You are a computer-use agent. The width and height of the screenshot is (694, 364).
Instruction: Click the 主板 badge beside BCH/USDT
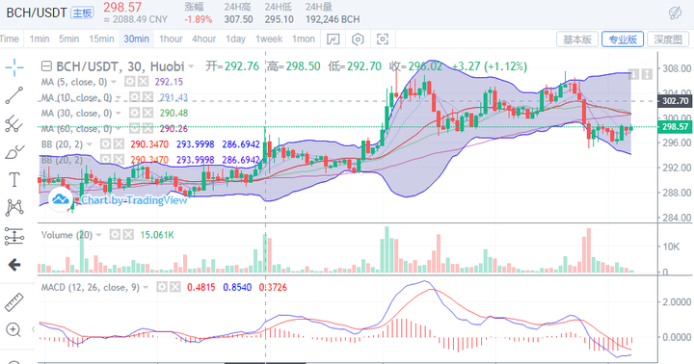tap(82, 13)
